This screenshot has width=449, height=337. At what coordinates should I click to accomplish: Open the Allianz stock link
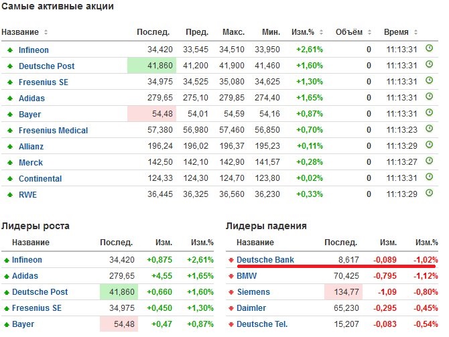point(31,147)
